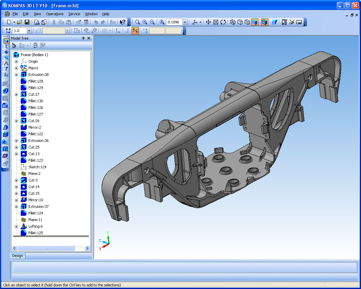Open an existing file with the folder icon
361x289 pixels.
click(19, 22)
